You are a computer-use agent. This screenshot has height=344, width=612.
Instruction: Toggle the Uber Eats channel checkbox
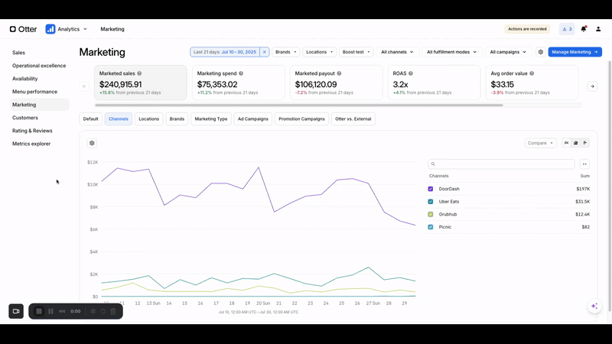(x=431, y=202)
